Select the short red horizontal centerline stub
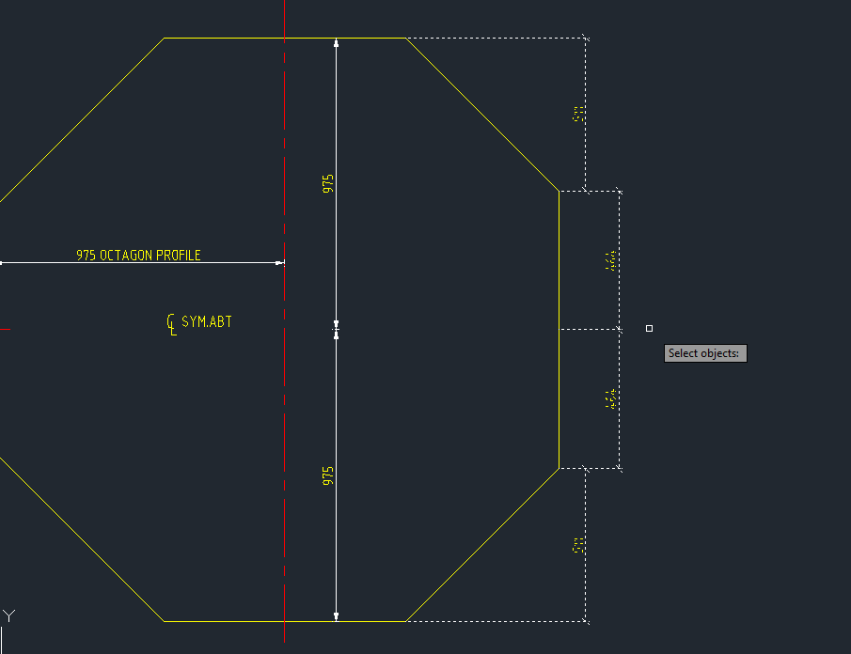 (x=5, y=329)
